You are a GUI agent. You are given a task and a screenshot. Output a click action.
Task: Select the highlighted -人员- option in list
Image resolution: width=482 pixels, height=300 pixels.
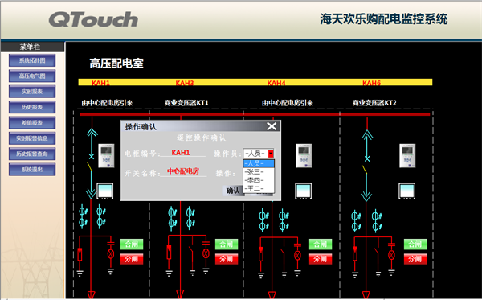pos(259,163)
